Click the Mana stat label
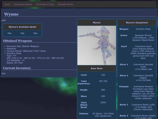Viewport: 158px width, 119px height. click(84, 96)
